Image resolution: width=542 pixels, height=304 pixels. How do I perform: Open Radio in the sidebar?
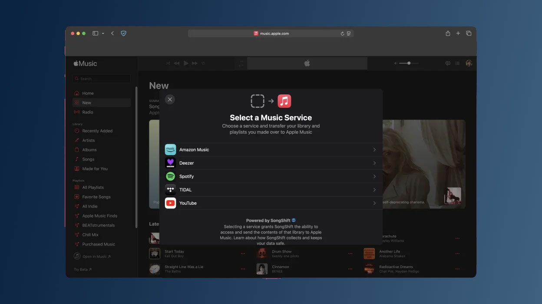[101, 112]
